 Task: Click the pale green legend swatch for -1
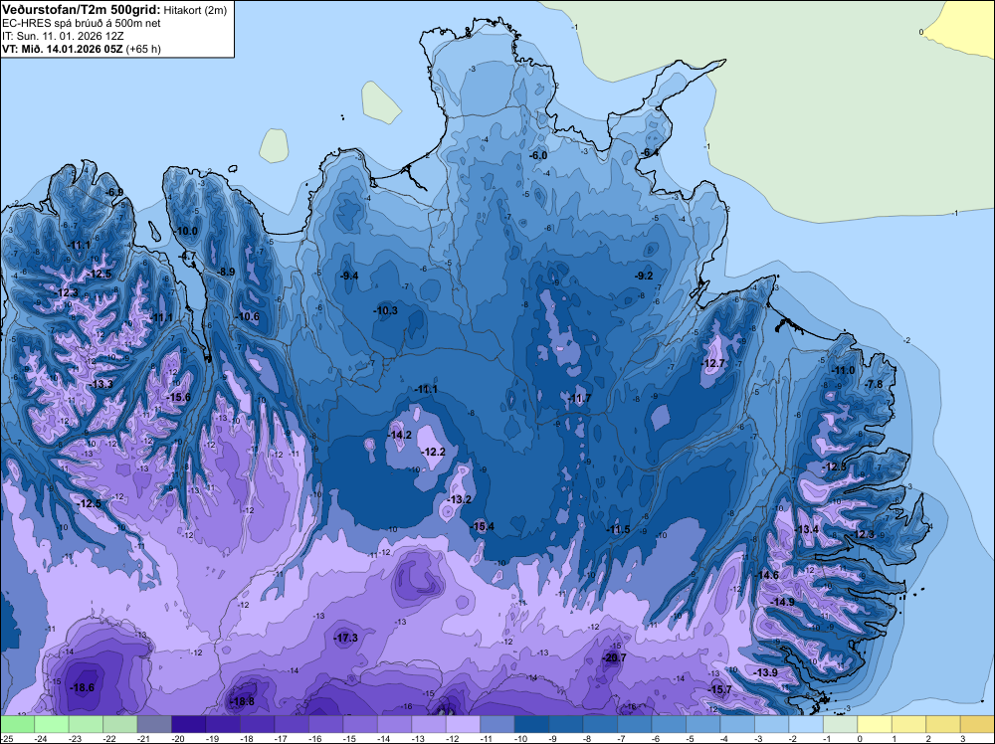click(x=840, y=724)
